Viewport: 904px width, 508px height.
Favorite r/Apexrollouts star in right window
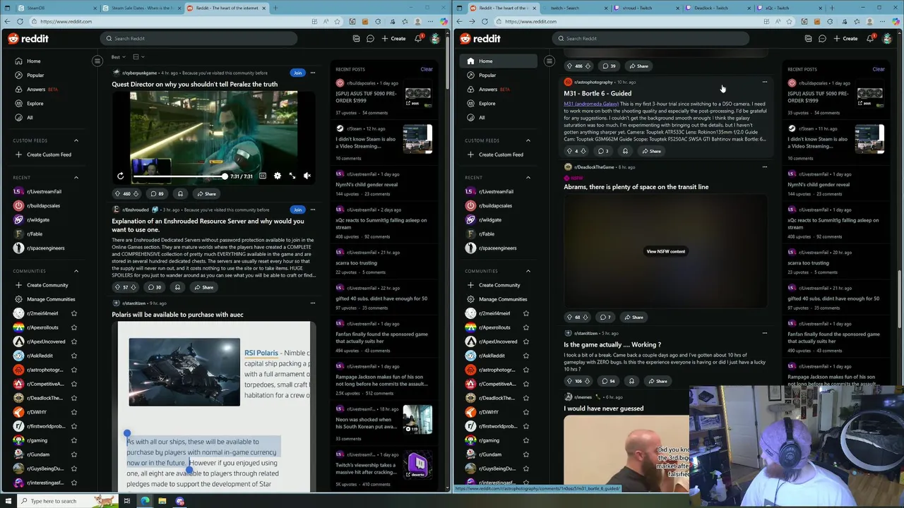[525, 327]
